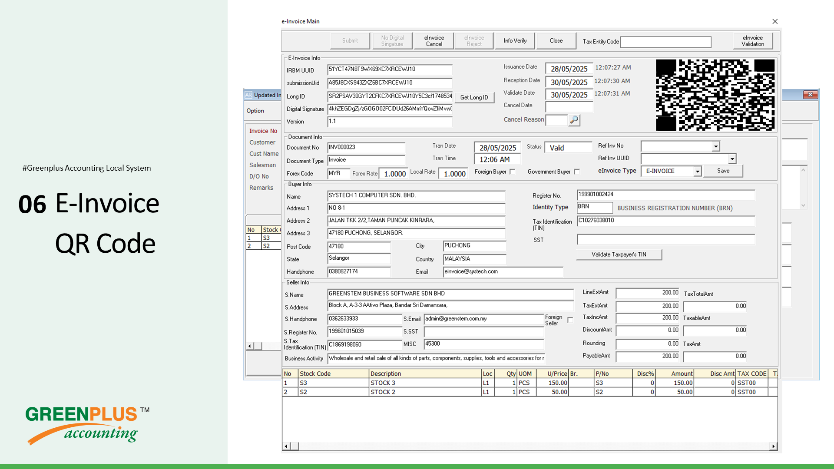Open the Ref Inv UUID dropdown
This screenshot has width=834, height=469.
pyautogui.click(x=732, y=159)
